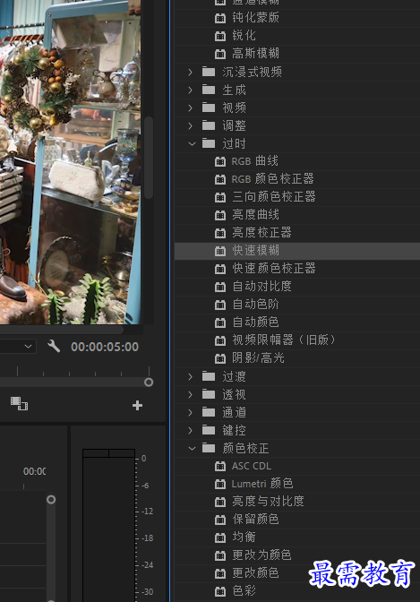Select the RGB 曲线 effect label

pyautogui.click(x=254, y=161)
